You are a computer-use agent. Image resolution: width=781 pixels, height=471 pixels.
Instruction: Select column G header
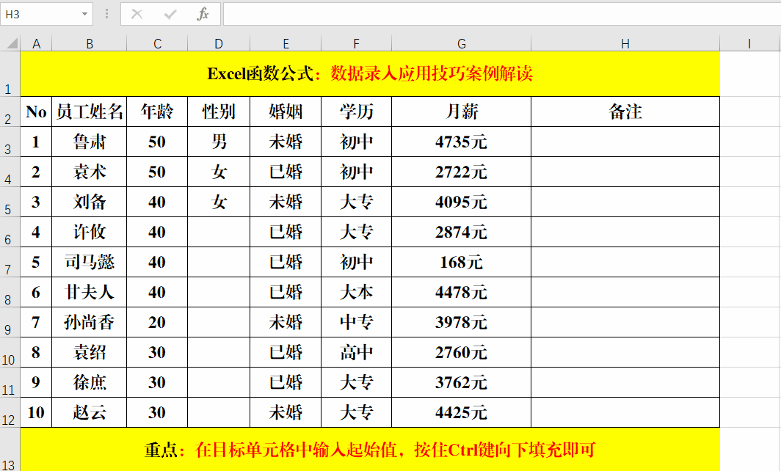point(462,44)
